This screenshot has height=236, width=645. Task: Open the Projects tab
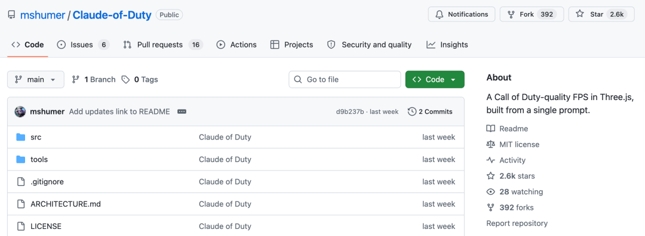click(x=291, y=45)
